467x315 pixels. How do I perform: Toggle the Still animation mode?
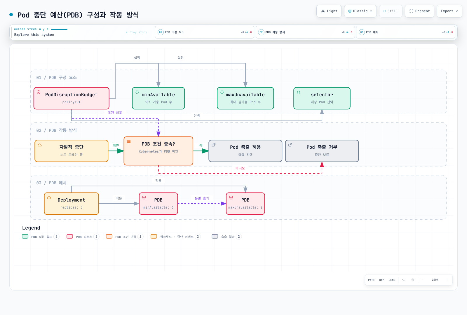(391, 11)
